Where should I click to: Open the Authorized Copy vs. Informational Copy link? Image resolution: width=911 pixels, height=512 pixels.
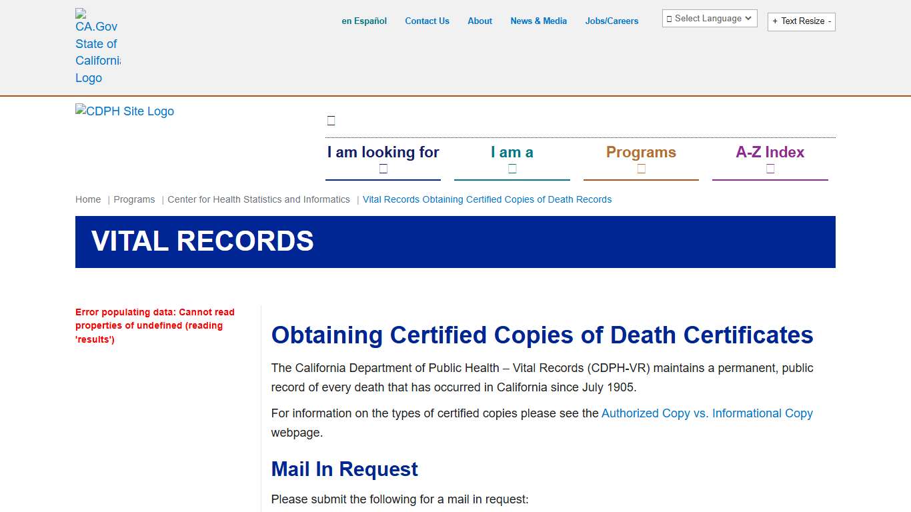(707, 413)
